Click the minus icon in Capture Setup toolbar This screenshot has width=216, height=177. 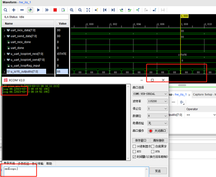pyautogui.click(x=174, y=102)
